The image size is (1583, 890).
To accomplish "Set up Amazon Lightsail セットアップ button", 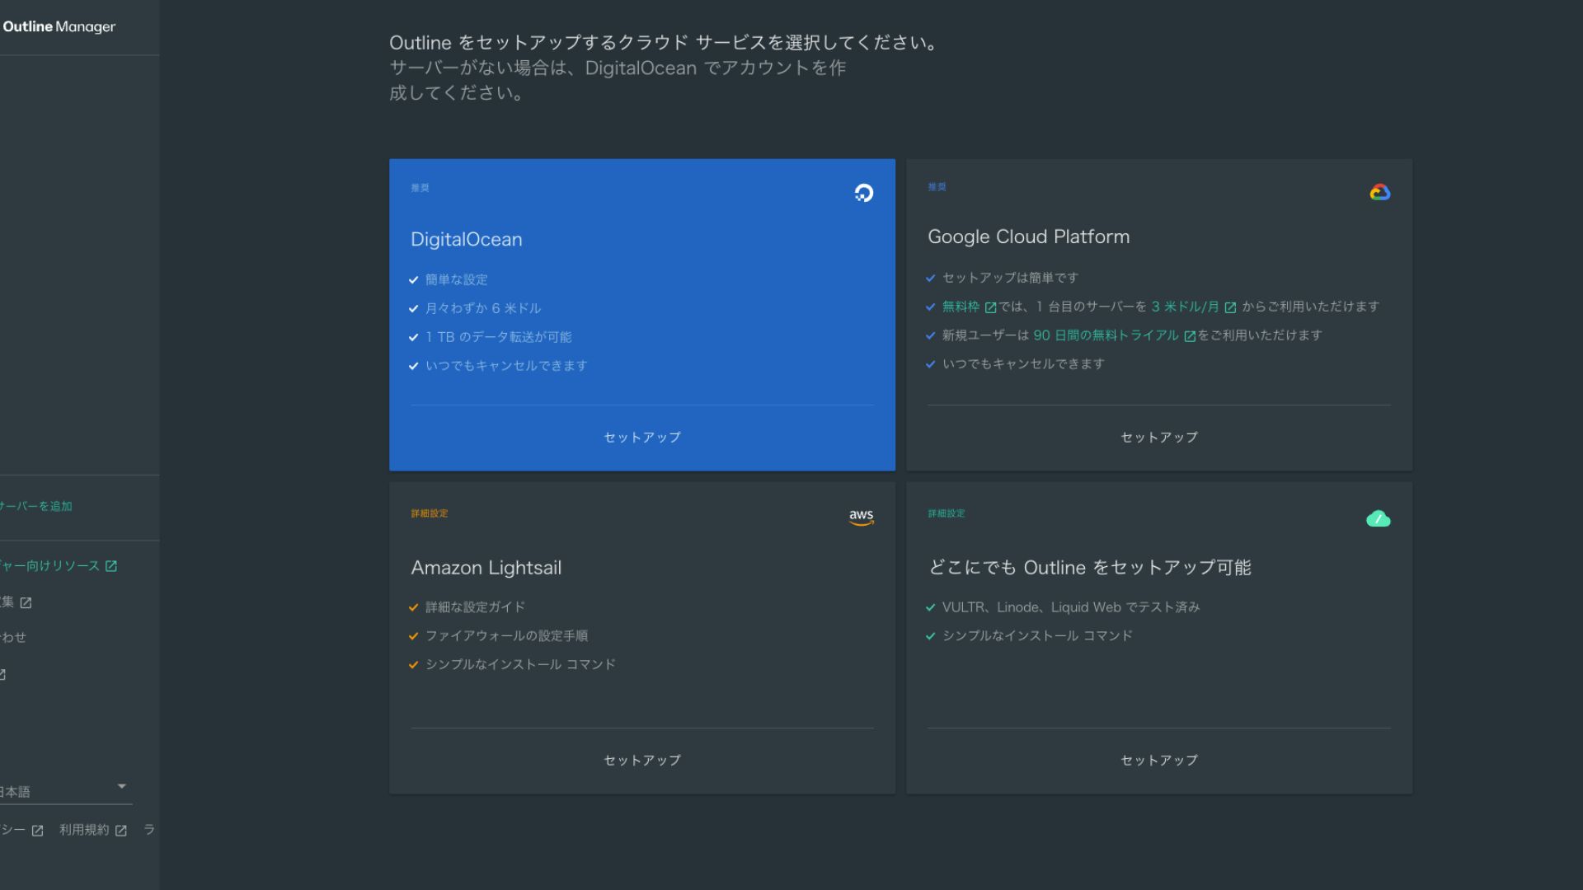I will coord(642,761).
